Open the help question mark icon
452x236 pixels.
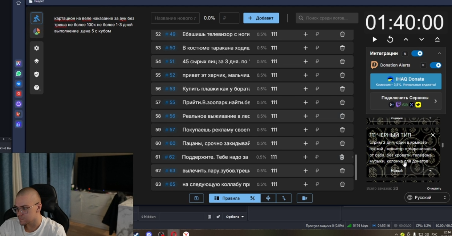click(37, 88)
